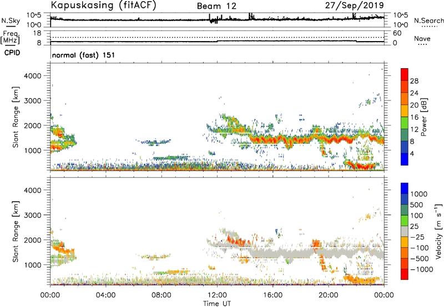
Task: Click the "24" label on Power colorbar
Action: click(x=414, y=93)
